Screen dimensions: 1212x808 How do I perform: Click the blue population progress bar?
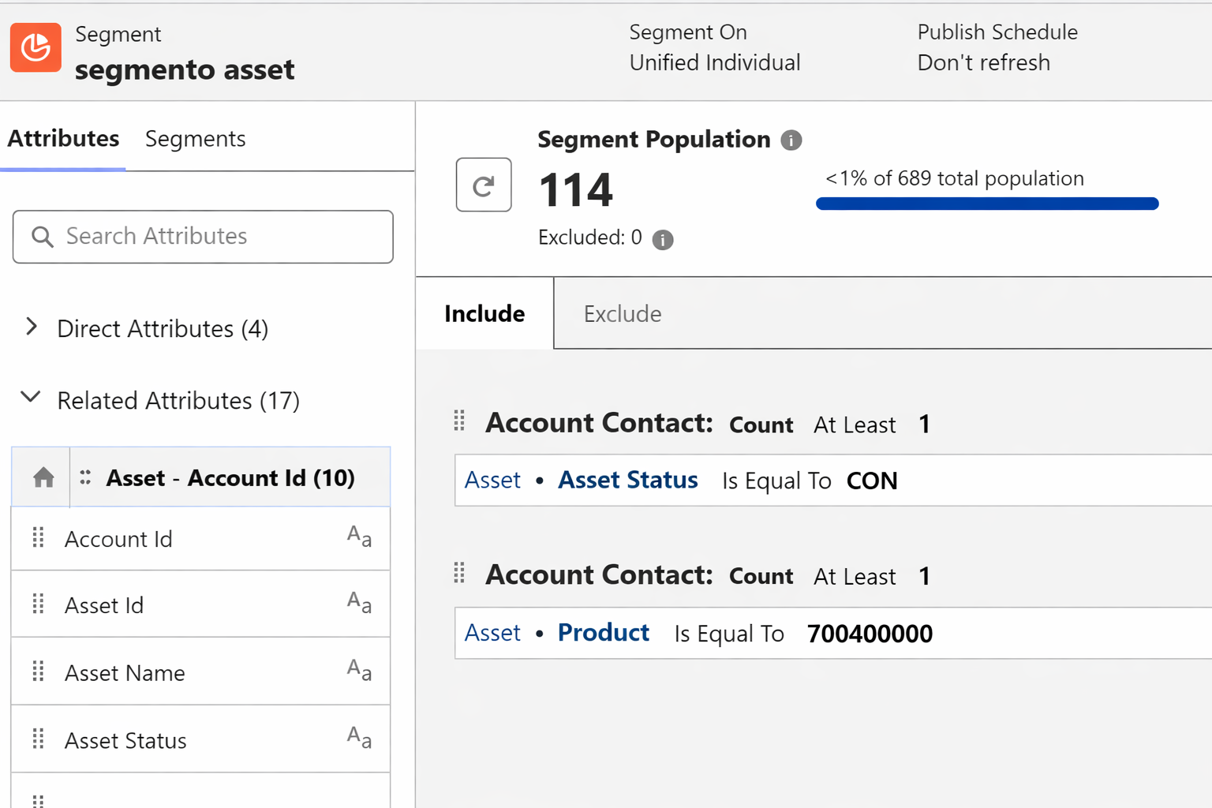pyautogui.click(x=986, y=204)
